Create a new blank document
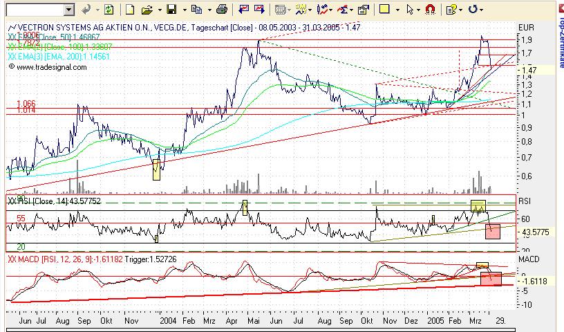Screen dimensions: 564x332 click(x=130, y=10)
